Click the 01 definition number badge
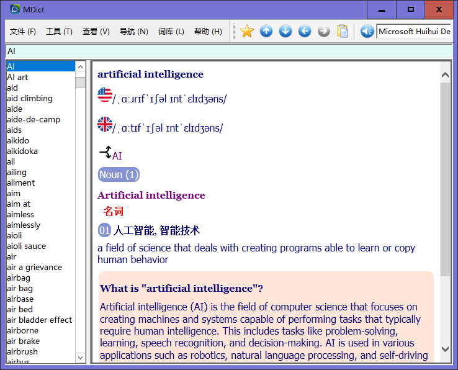The image size is (458, 370). pos(104,230)
